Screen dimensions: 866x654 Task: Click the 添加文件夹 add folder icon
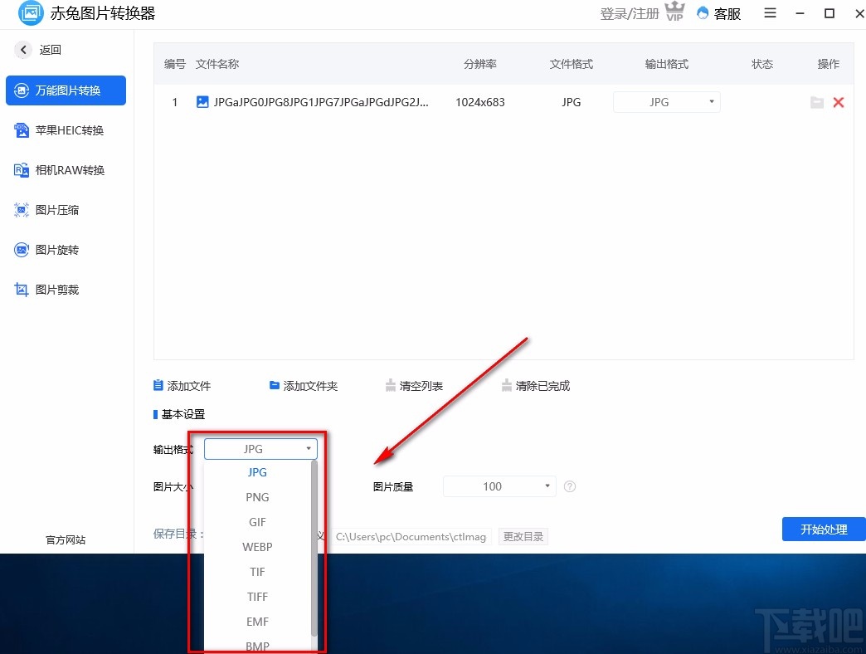[275, 385]
